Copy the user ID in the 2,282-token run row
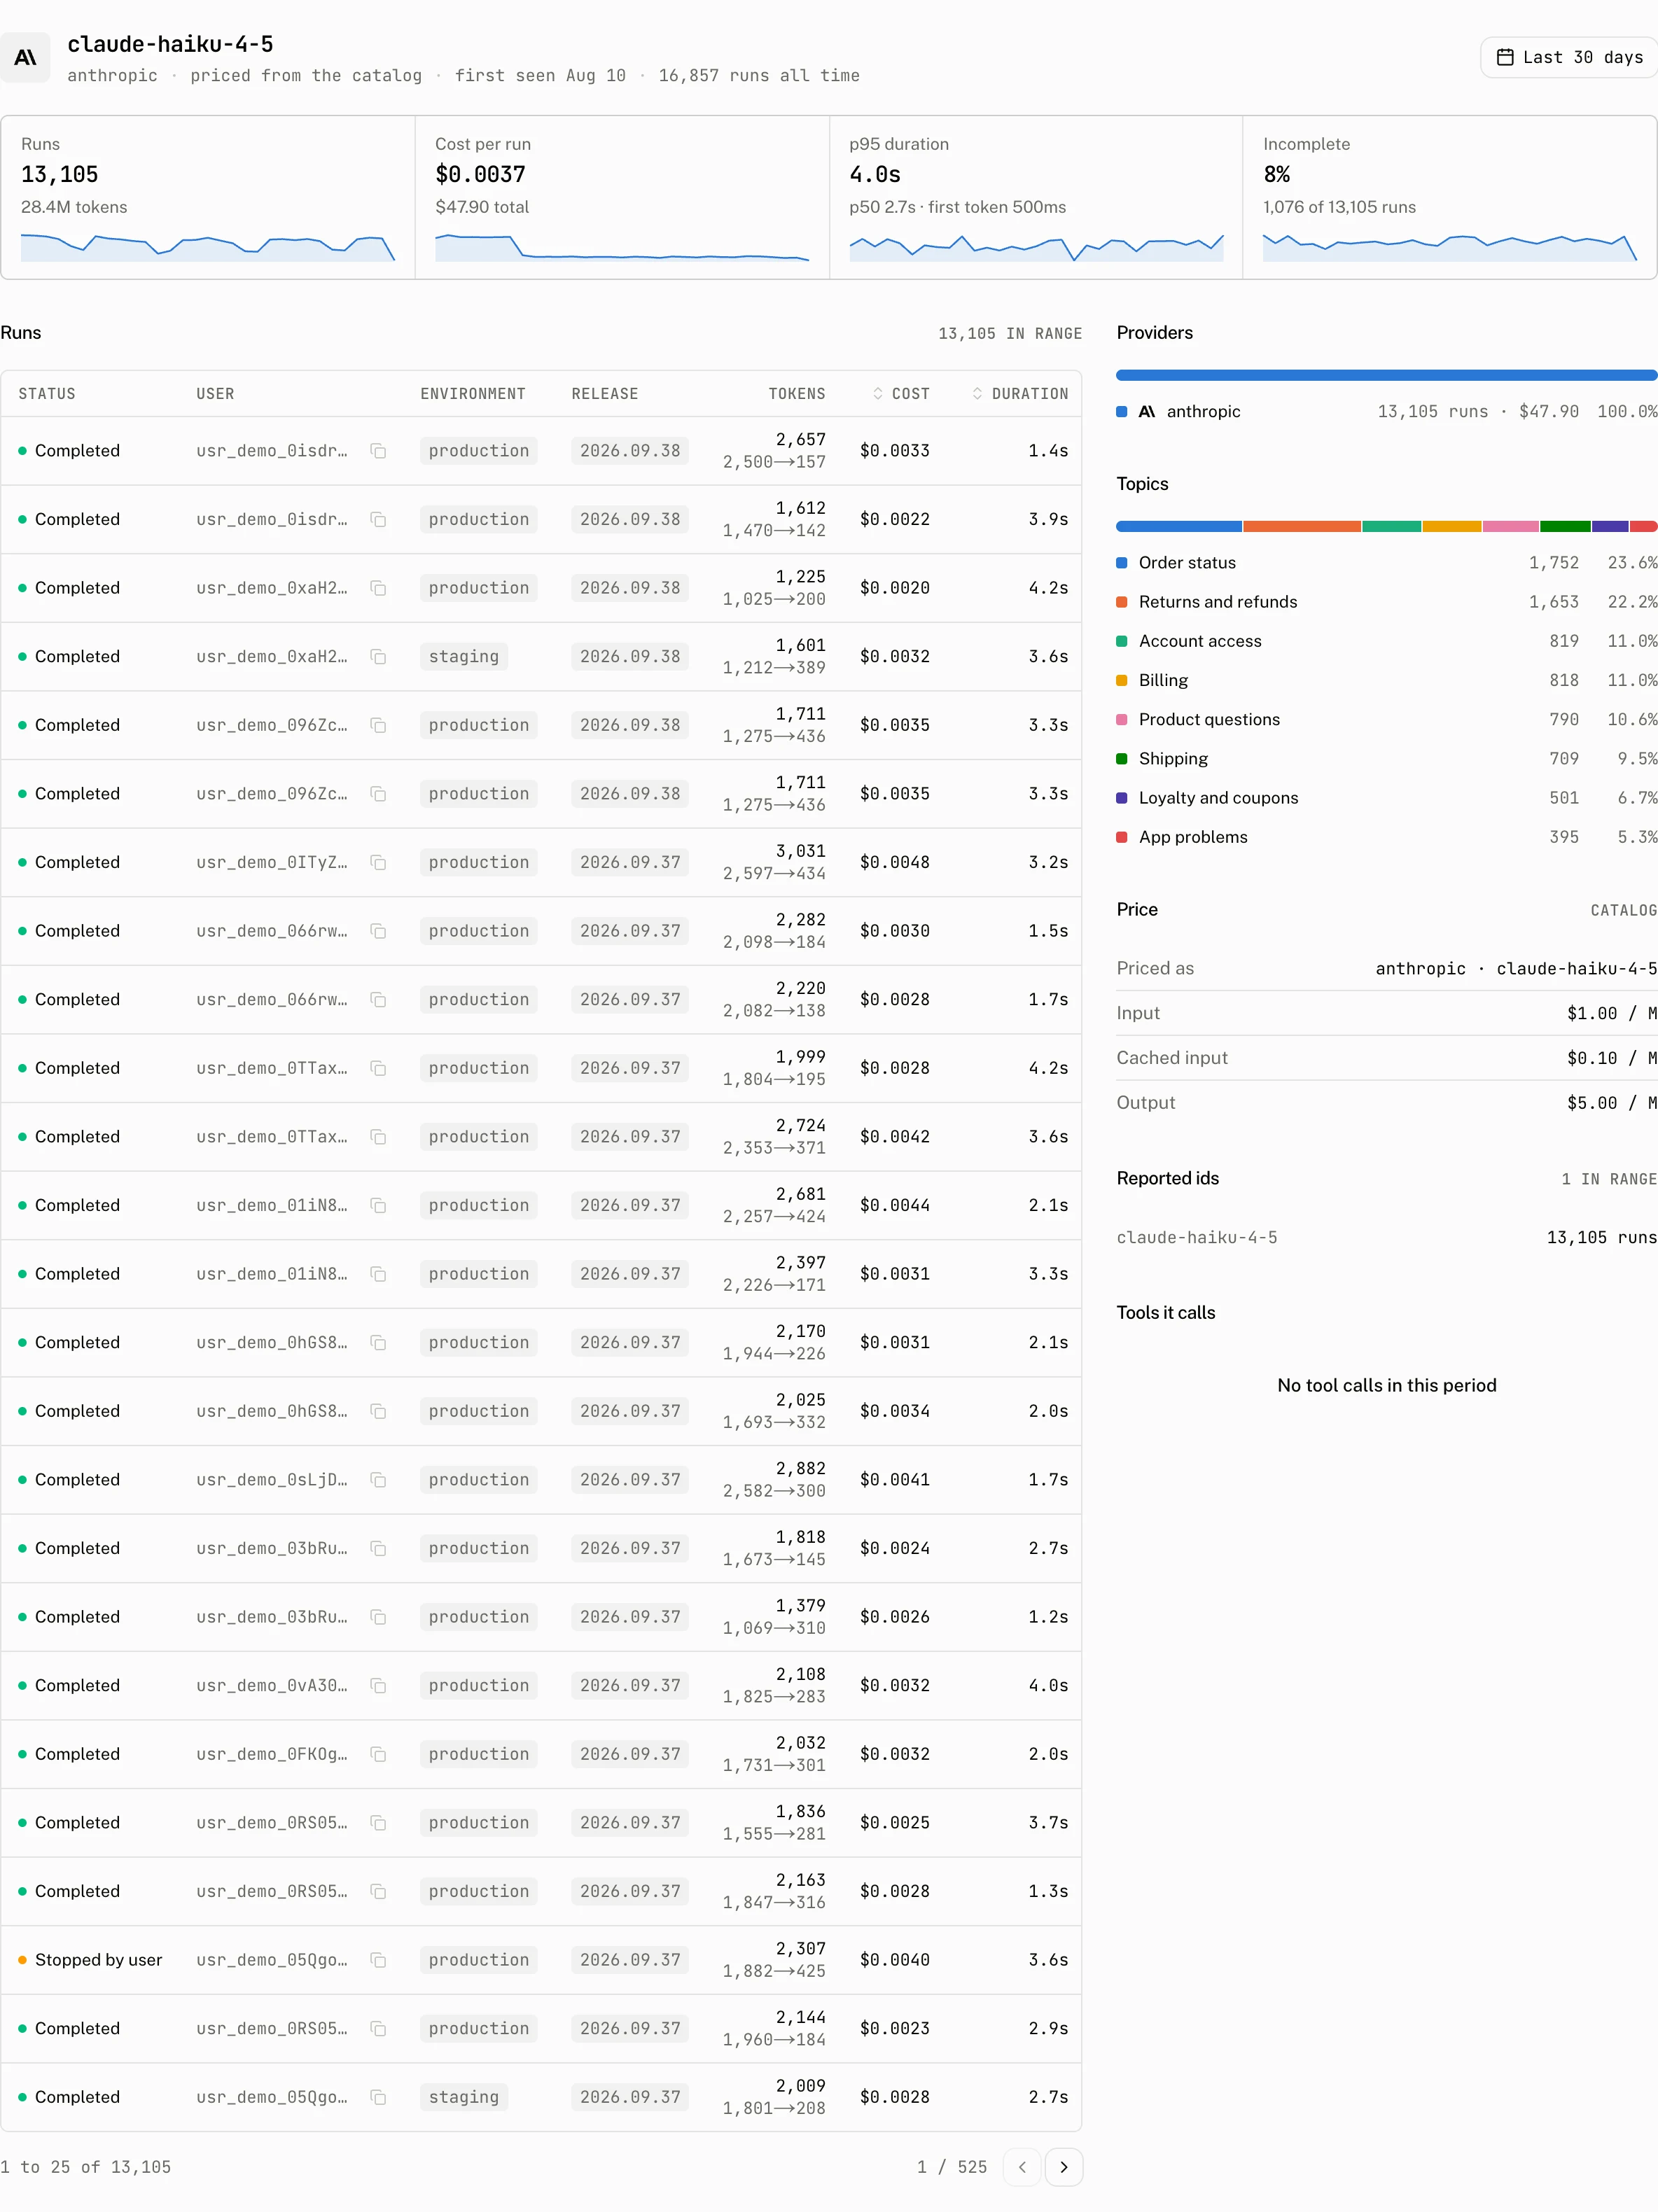1658x2212 pixels. coord(378,931)
